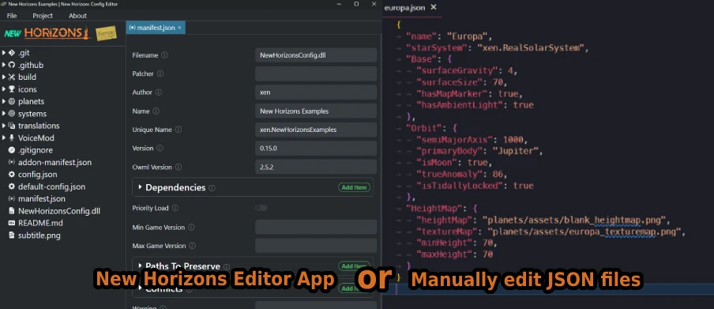This screenshot has height=309, width=714.
Task: Click info icon next to Unique Name
Action: pyautogui.click(x=178, y=130)
